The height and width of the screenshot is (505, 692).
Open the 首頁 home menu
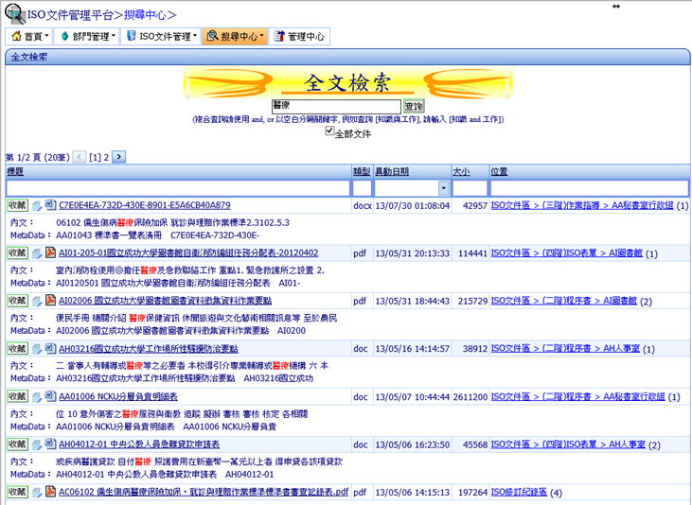[x=29, y=36]
